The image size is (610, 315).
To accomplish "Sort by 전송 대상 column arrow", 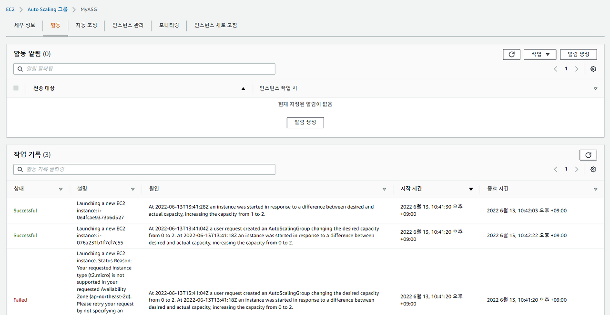I will click(244, 88).
